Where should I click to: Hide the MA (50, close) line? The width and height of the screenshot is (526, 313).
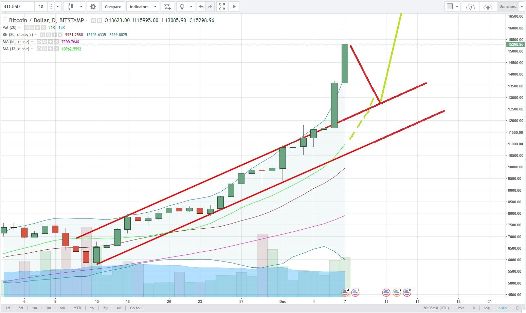click(x=39, y=42)
